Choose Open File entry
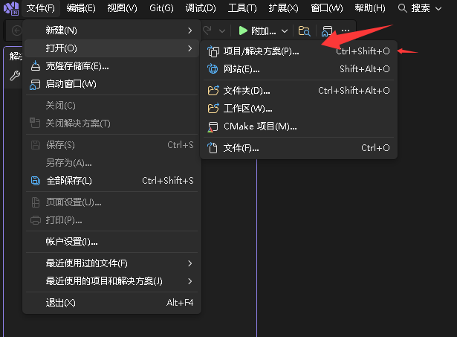457x337 pixels. point(241,148)
